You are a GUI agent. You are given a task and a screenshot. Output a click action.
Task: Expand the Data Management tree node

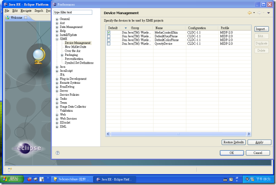point(57,27)
